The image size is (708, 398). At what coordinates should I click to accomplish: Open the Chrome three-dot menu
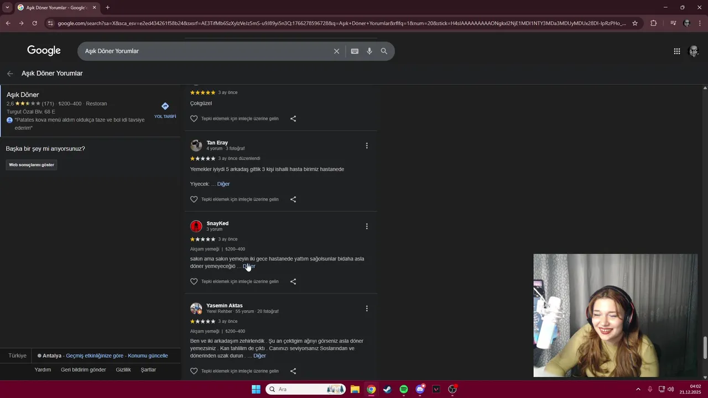[x=700, y=23]
